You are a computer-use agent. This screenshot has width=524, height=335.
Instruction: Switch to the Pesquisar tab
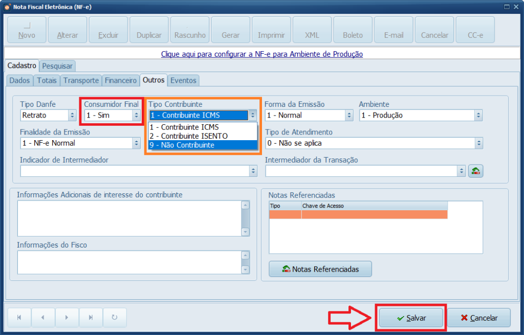coord(58,66)
